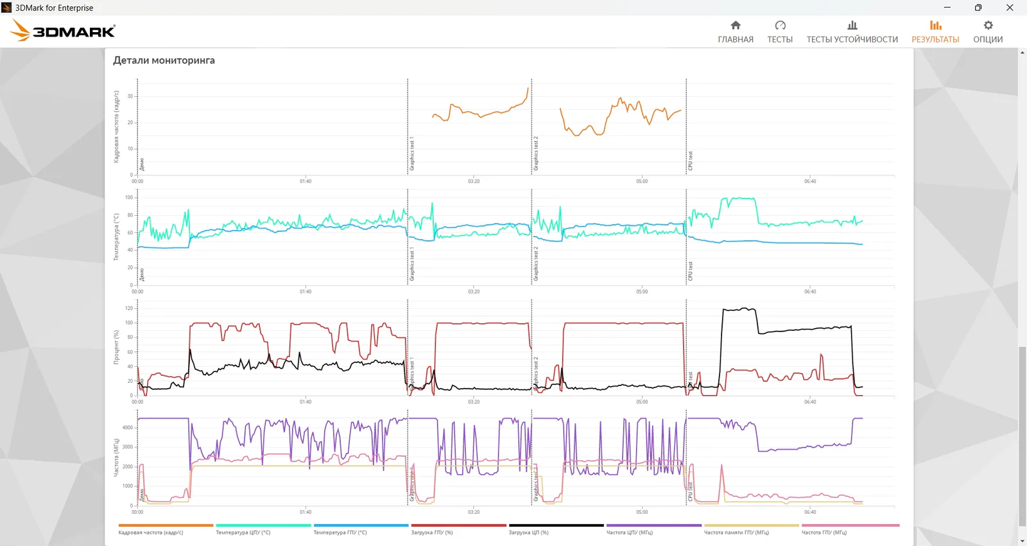This screenshot has height=546, width=1027.
Task: Click the frame-rate chart's vertical axis title
Action: click(x=116, y=127)
